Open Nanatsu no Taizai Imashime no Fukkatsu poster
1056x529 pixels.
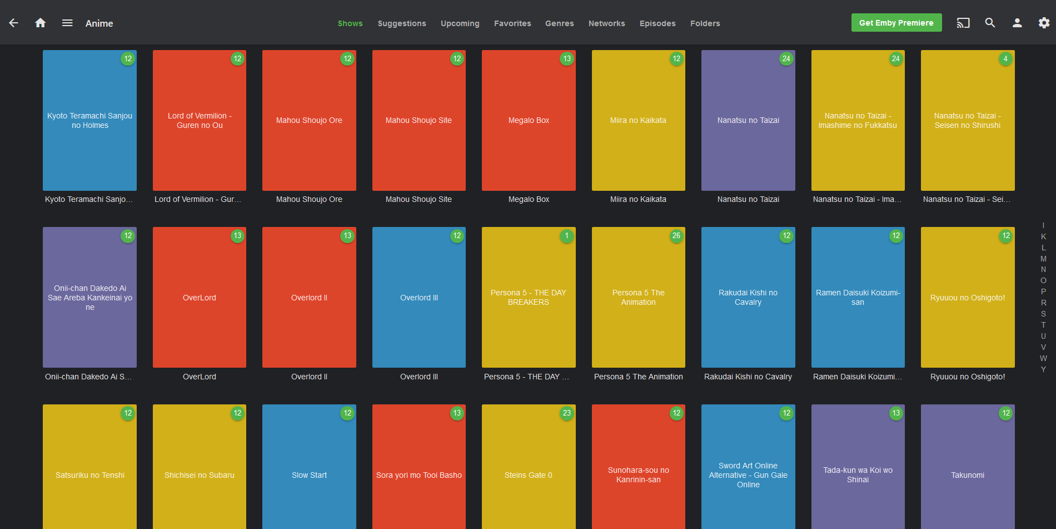click(x=858, y=120)
